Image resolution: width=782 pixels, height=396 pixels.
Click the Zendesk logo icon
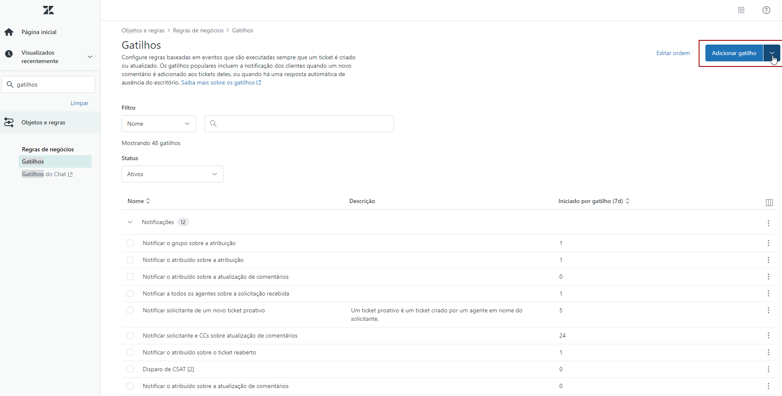48,10
